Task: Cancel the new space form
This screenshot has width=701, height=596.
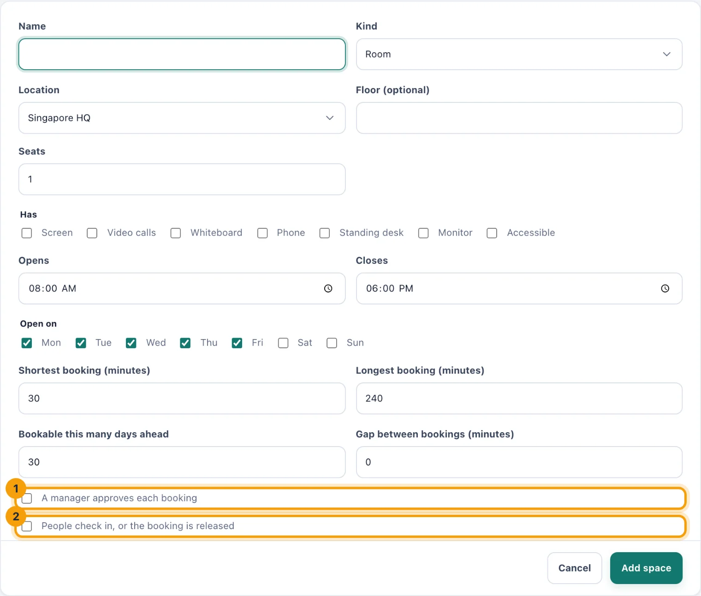Action: click(x=575, y=568)
